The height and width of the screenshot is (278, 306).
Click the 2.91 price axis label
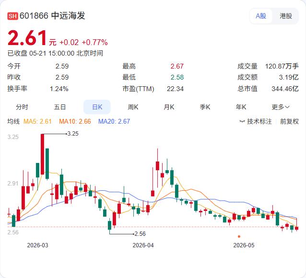coord(13,184)
